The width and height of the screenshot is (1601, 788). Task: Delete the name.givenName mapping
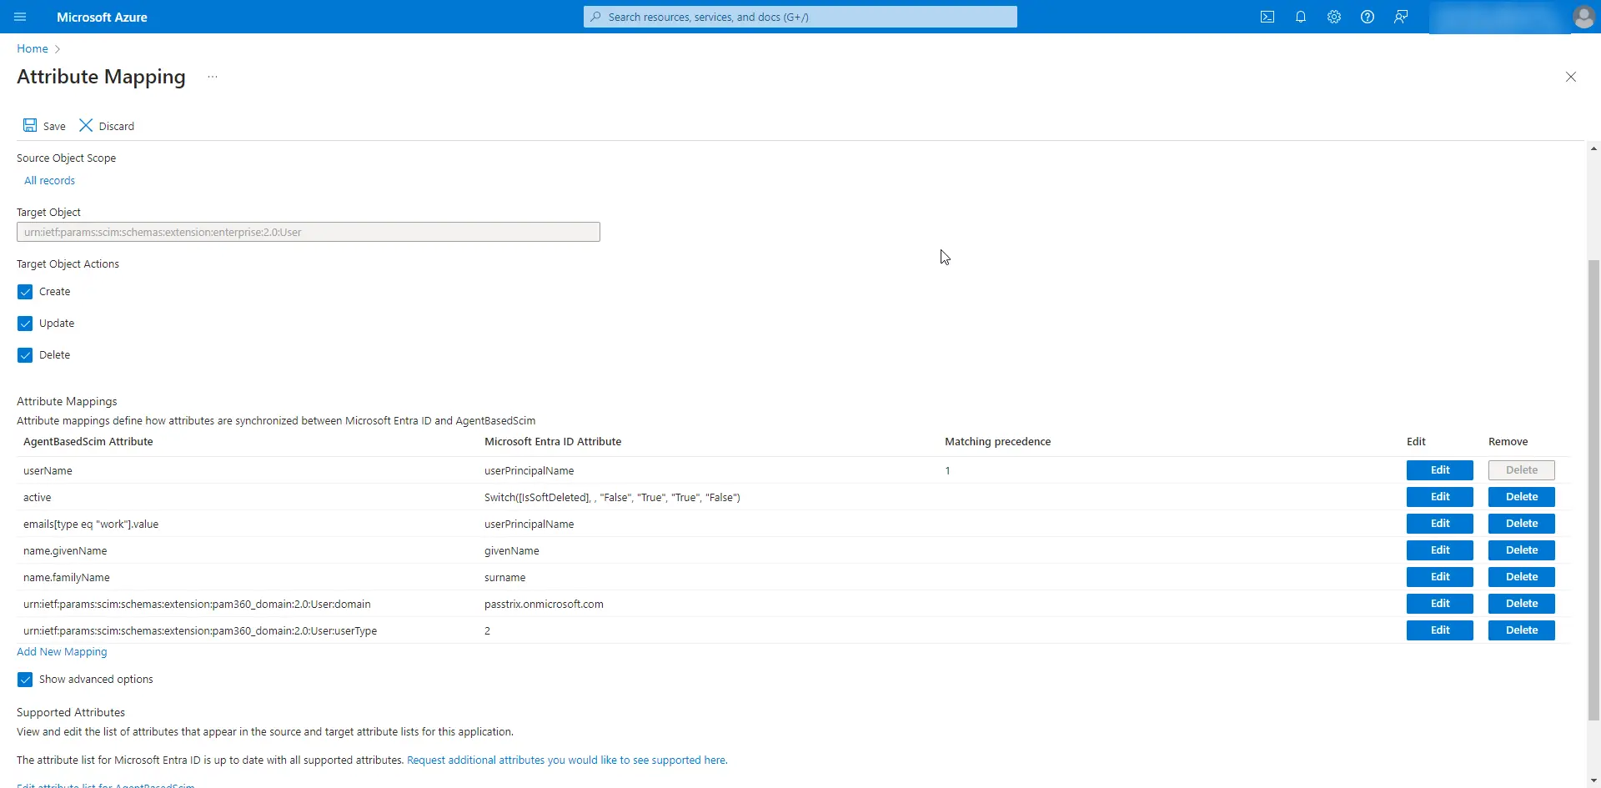tap(1522, 550)
